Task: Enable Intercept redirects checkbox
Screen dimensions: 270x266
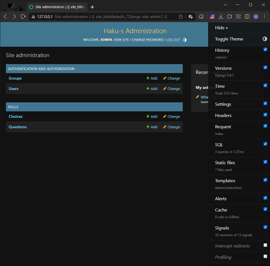Action: coord(265,245)
